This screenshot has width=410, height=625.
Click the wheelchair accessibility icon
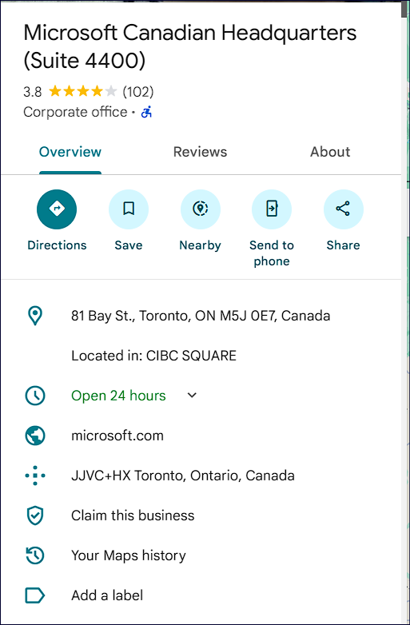pyautogui.click(x=146, y=112)
